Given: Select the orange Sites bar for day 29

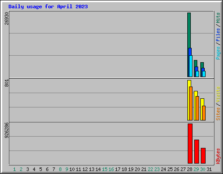Looking at the screenshot, I should pos(197,108).
